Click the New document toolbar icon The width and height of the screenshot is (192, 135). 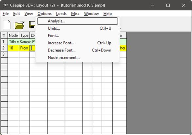(7, 24)
